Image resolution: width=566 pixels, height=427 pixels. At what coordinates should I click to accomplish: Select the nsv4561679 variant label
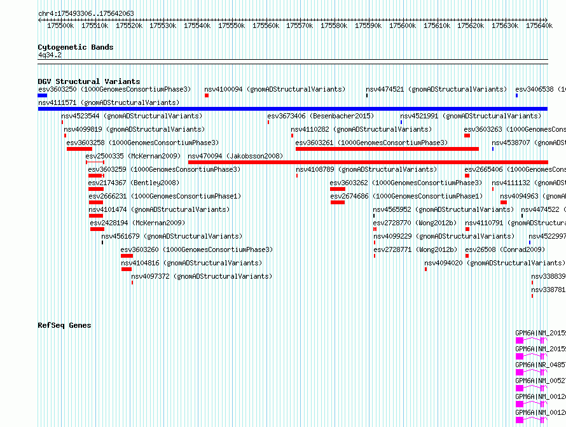pos(172,236)
